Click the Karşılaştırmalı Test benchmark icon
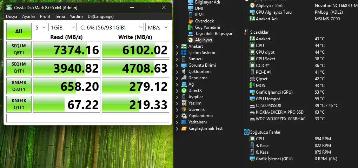 point(184,128)
